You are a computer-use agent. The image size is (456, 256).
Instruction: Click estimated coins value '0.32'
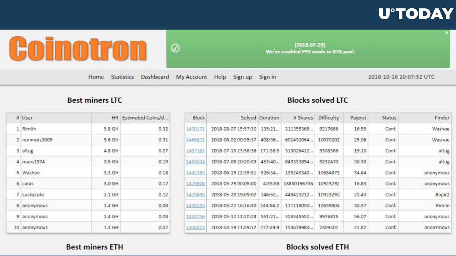pyautogui.click(x=163, y=129)
